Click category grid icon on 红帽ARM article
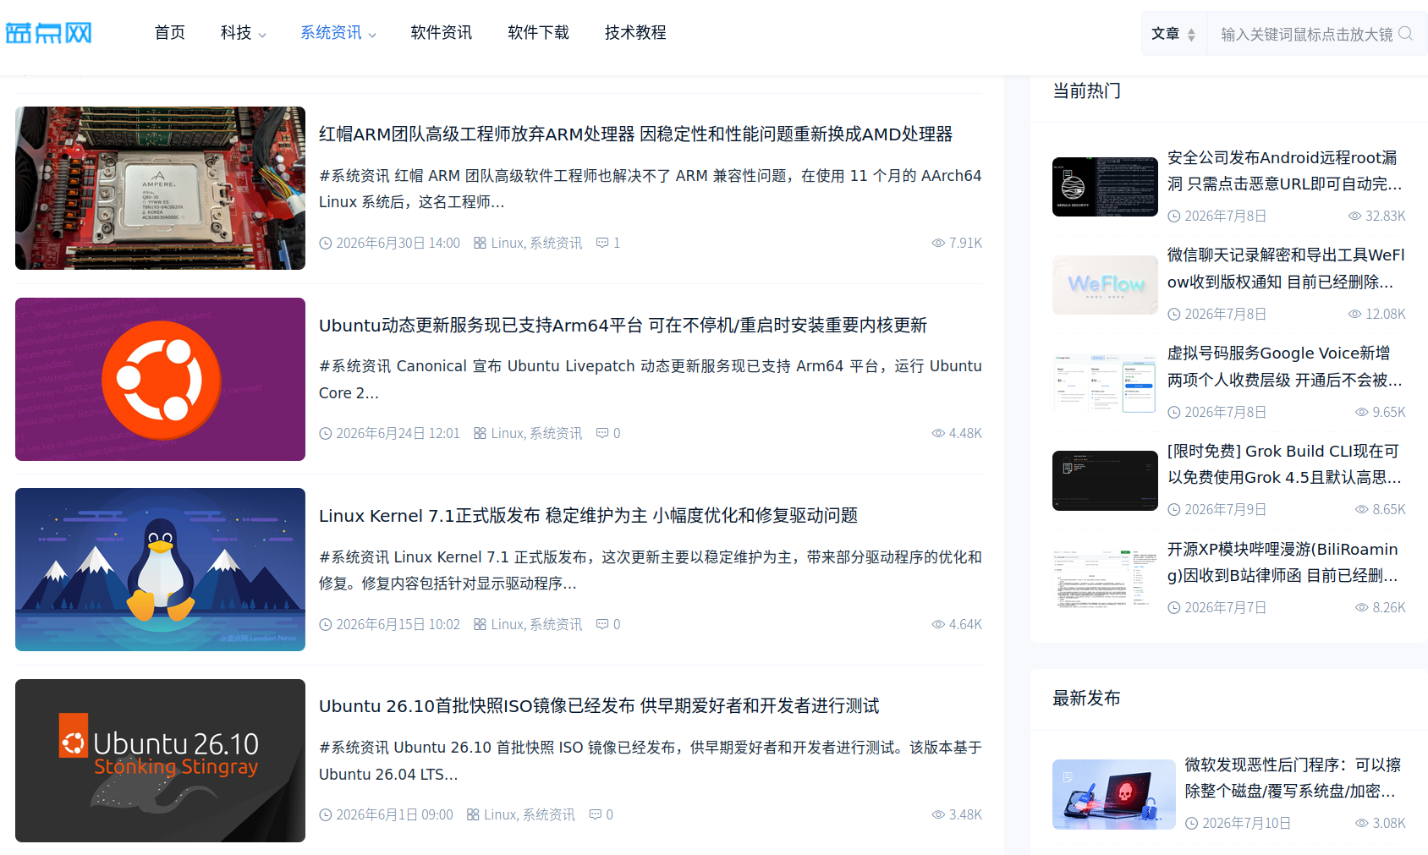This screenshot has height=855, width=1428. point(480,243)
